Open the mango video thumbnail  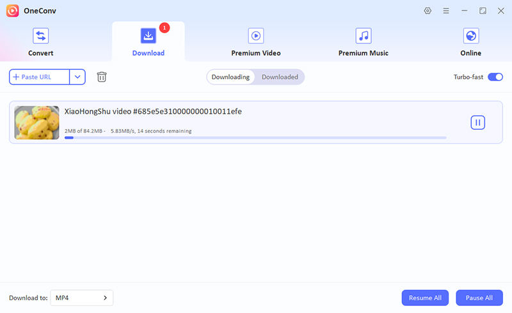tap(37, 123)
